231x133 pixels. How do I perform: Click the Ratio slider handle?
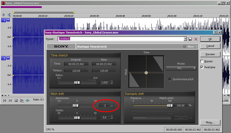(x=77, y=83)
